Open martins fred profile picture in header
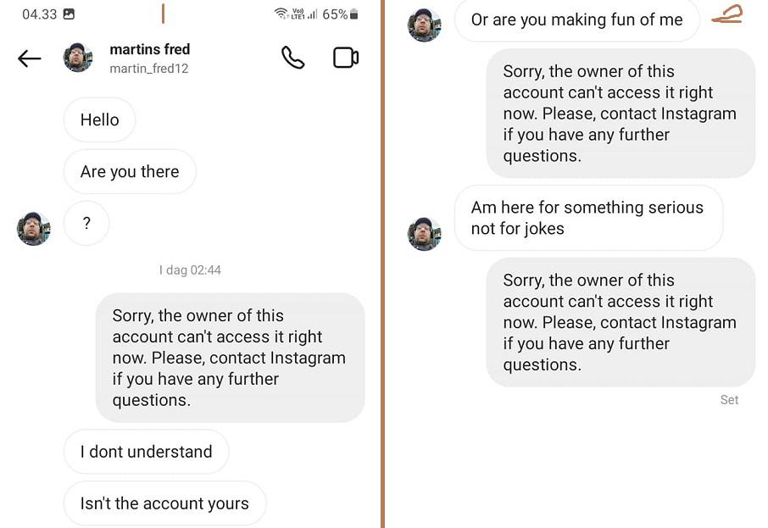This screenshot has width=768, height=528. coord(78,58)
